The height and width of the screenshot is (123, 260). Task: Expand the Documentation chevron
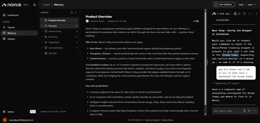(x=42, y=48)
